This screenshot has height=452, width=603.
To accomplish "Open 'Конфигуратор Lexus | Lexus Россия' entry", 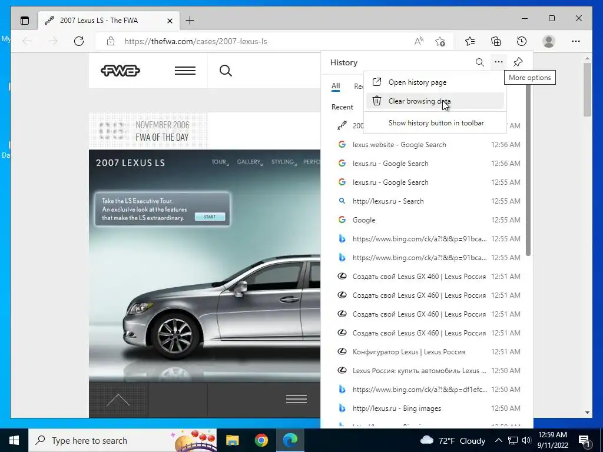I will click(x=426, y=352).
